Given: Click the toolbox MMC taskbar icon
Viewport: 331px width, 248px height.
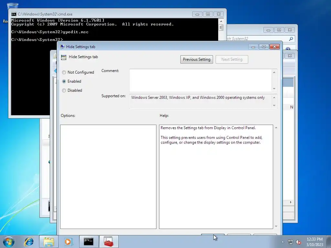Looking at the screenshot, I should coord(109,242).
